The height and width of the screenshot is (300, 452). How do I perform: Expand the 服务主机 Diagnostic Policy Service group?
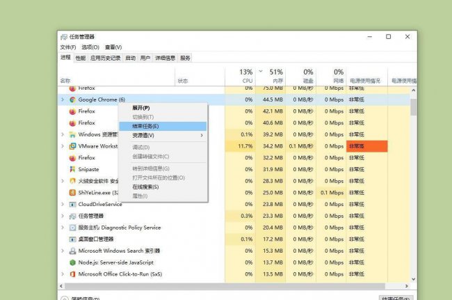click(63, 228)
